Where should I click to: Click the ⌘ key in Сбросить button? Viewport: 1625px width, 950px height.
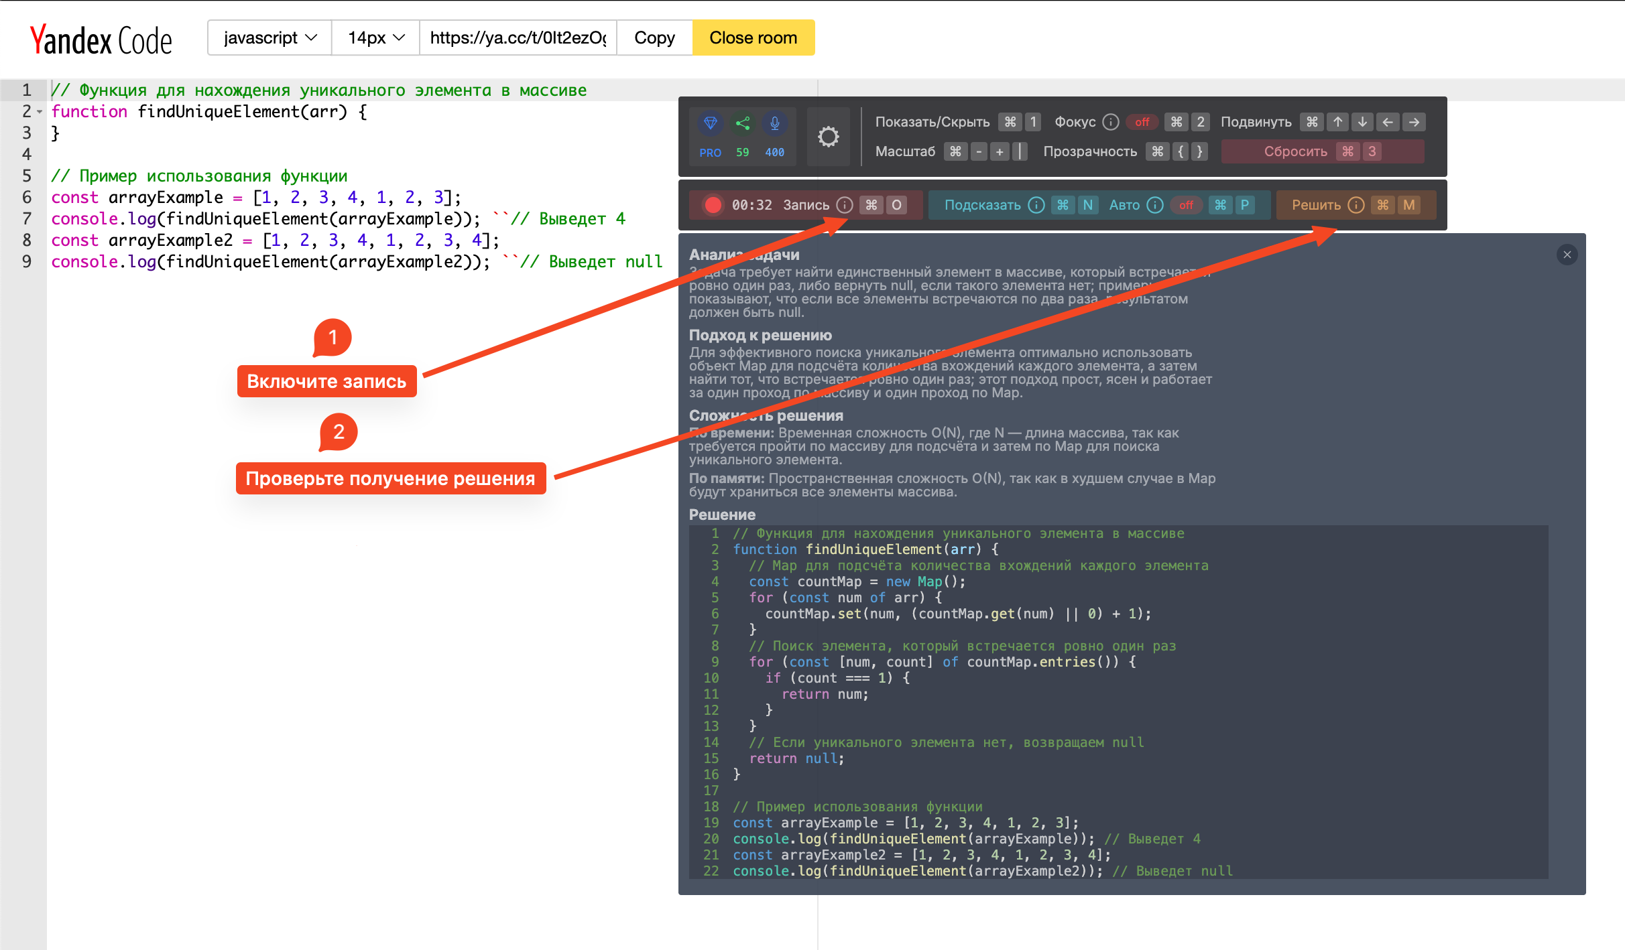click(x=1347, y=151)
